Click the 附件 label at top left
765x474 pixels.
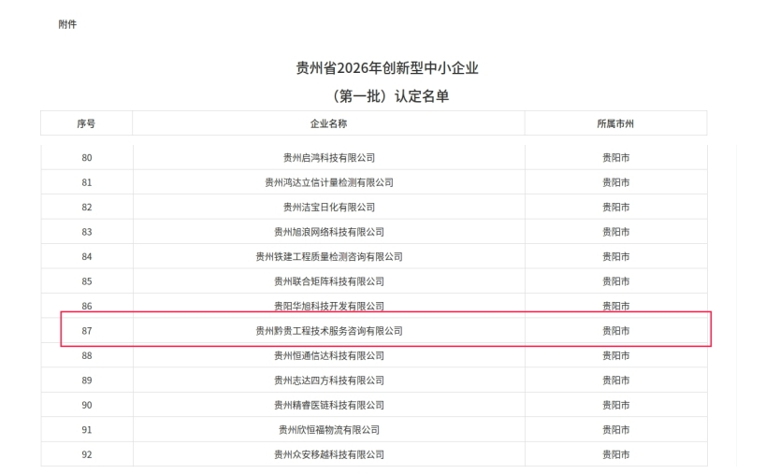pos(67,24)
